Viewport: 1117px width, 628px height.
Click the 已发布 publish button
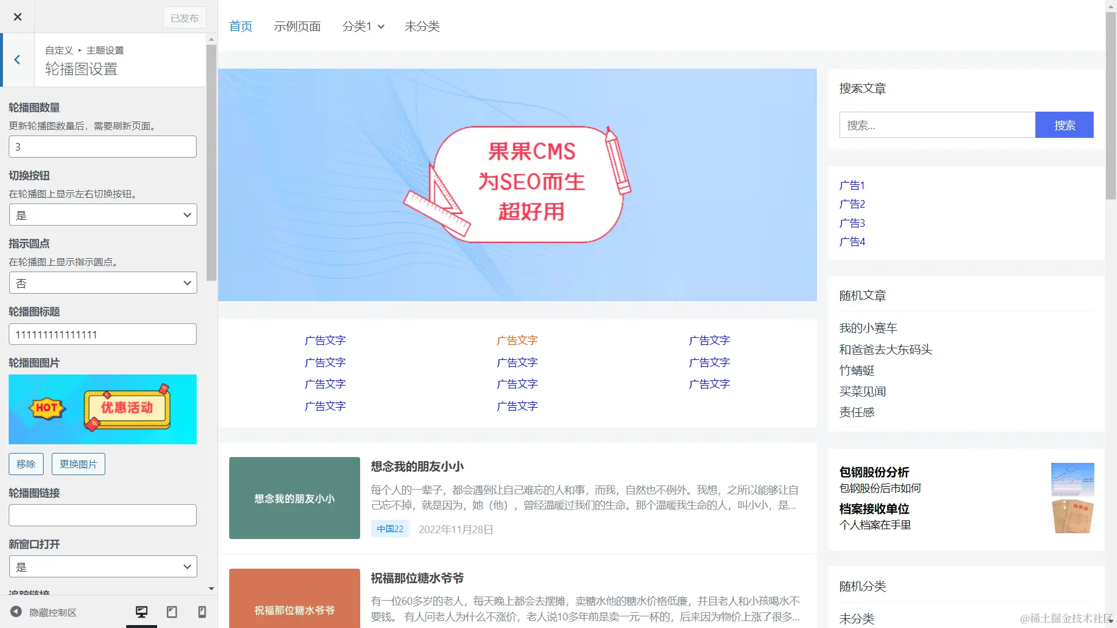point(184,18)
